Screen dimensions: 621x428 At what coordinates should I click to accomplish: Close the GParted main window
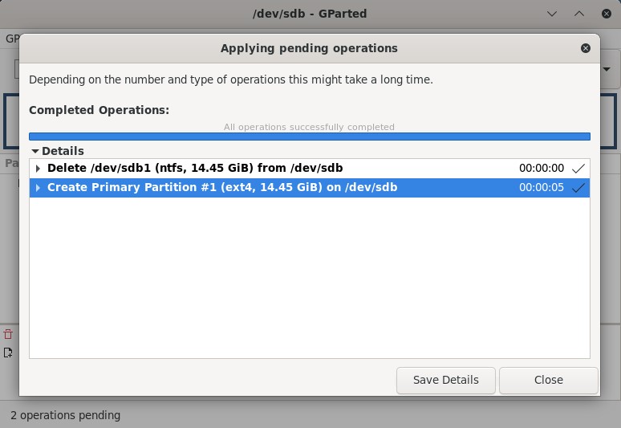605,14
